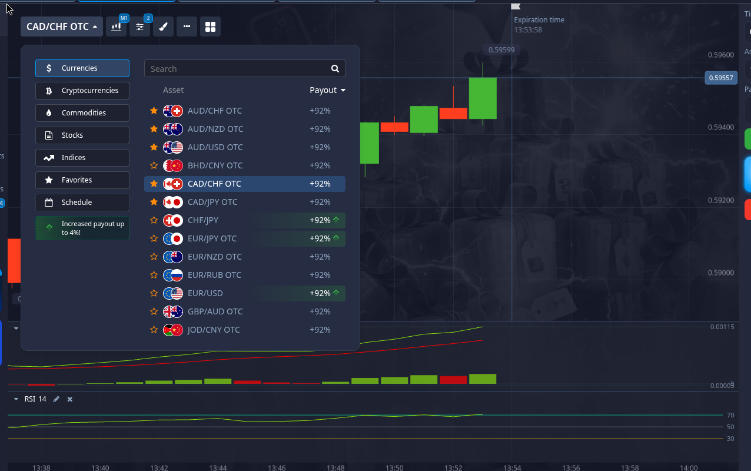Open the chart type M1 icon
The height and width of the screenshot is (471, 751).
pyautogui.click(x=117, y=26)
